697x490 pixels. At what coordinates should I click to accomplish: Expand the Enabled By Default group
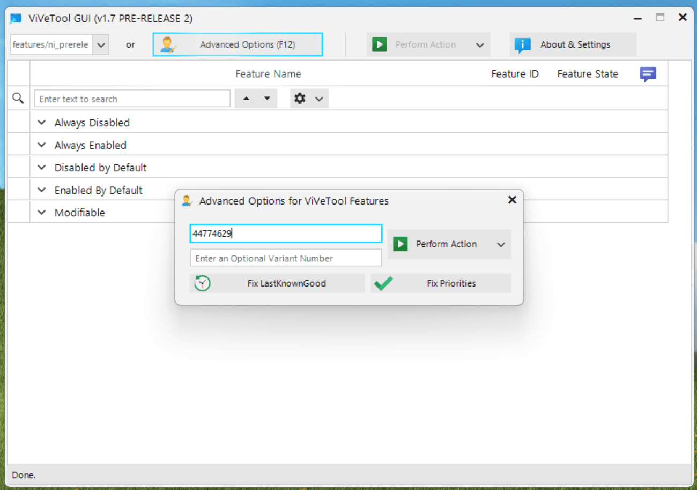[42, 190]
